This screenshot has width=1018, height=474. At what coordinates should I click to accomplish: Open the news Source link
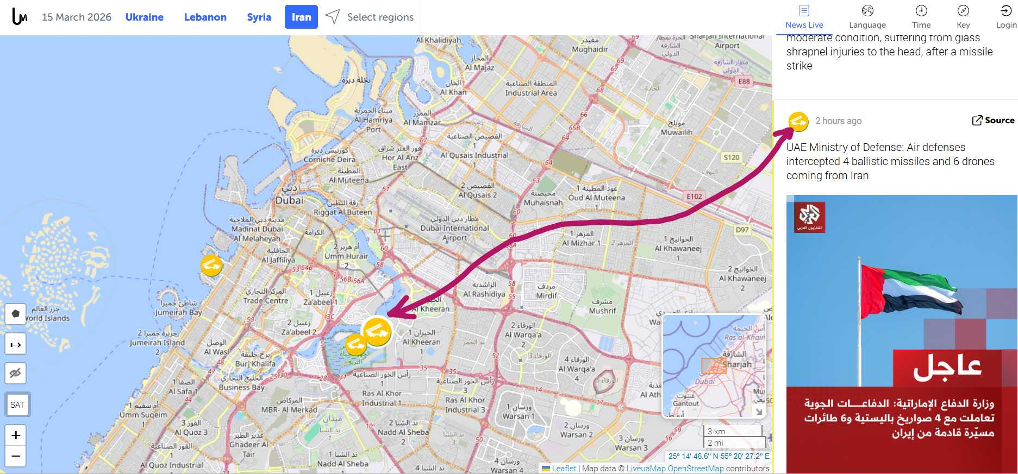click(993, 121)
